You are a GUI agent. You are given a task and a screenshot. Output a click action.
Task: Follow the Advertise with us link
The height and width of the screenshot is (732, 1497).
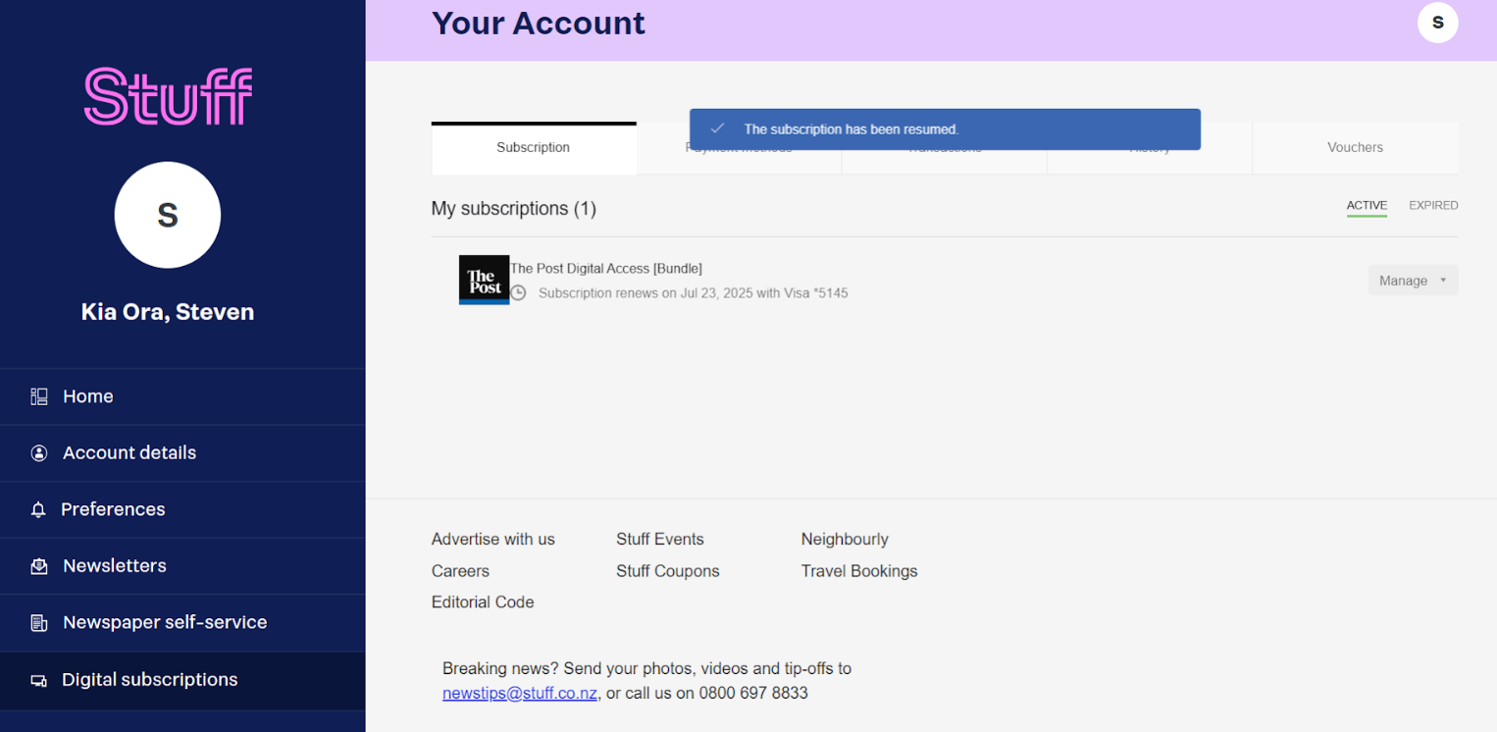pos(493,540)
